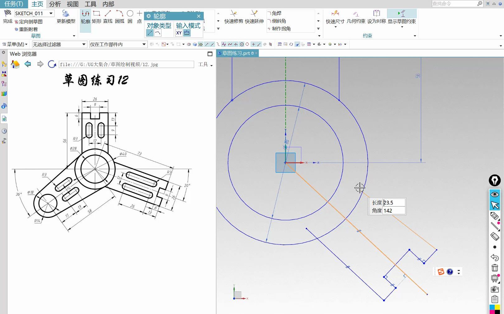Click Web browser back arrow
Screen dimensions: 504x314
[x=28, y=64]
